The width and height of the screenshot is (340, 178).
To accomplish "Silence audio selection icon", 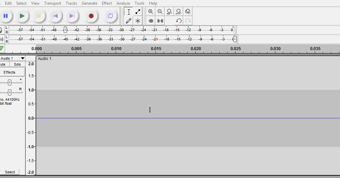I will click(x=160, y=21).
